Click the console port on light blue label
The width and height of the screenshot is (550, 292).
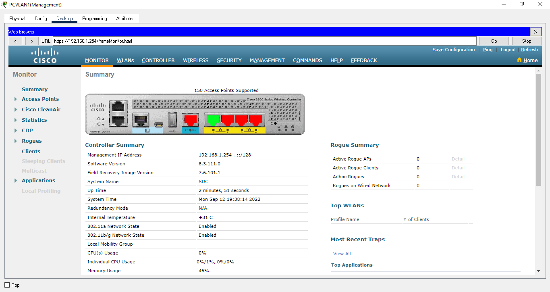[141, 120]
